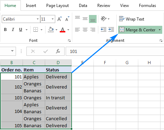Open the Font Color dropdown arrow

point(68,30)
